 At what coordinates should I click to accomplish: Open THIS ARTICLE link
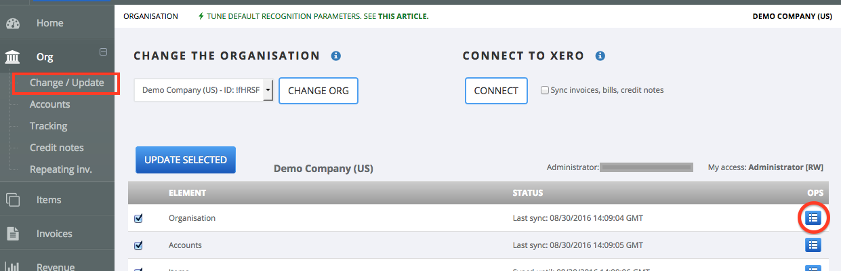pyautogui.click(x=403, y=16)
